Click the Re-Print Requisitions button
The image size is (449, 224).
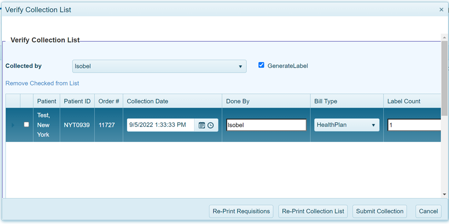(x=241, y=211)
